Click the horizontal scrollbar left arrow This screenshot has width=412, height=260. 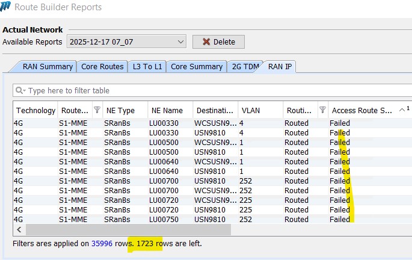[19, 230]
